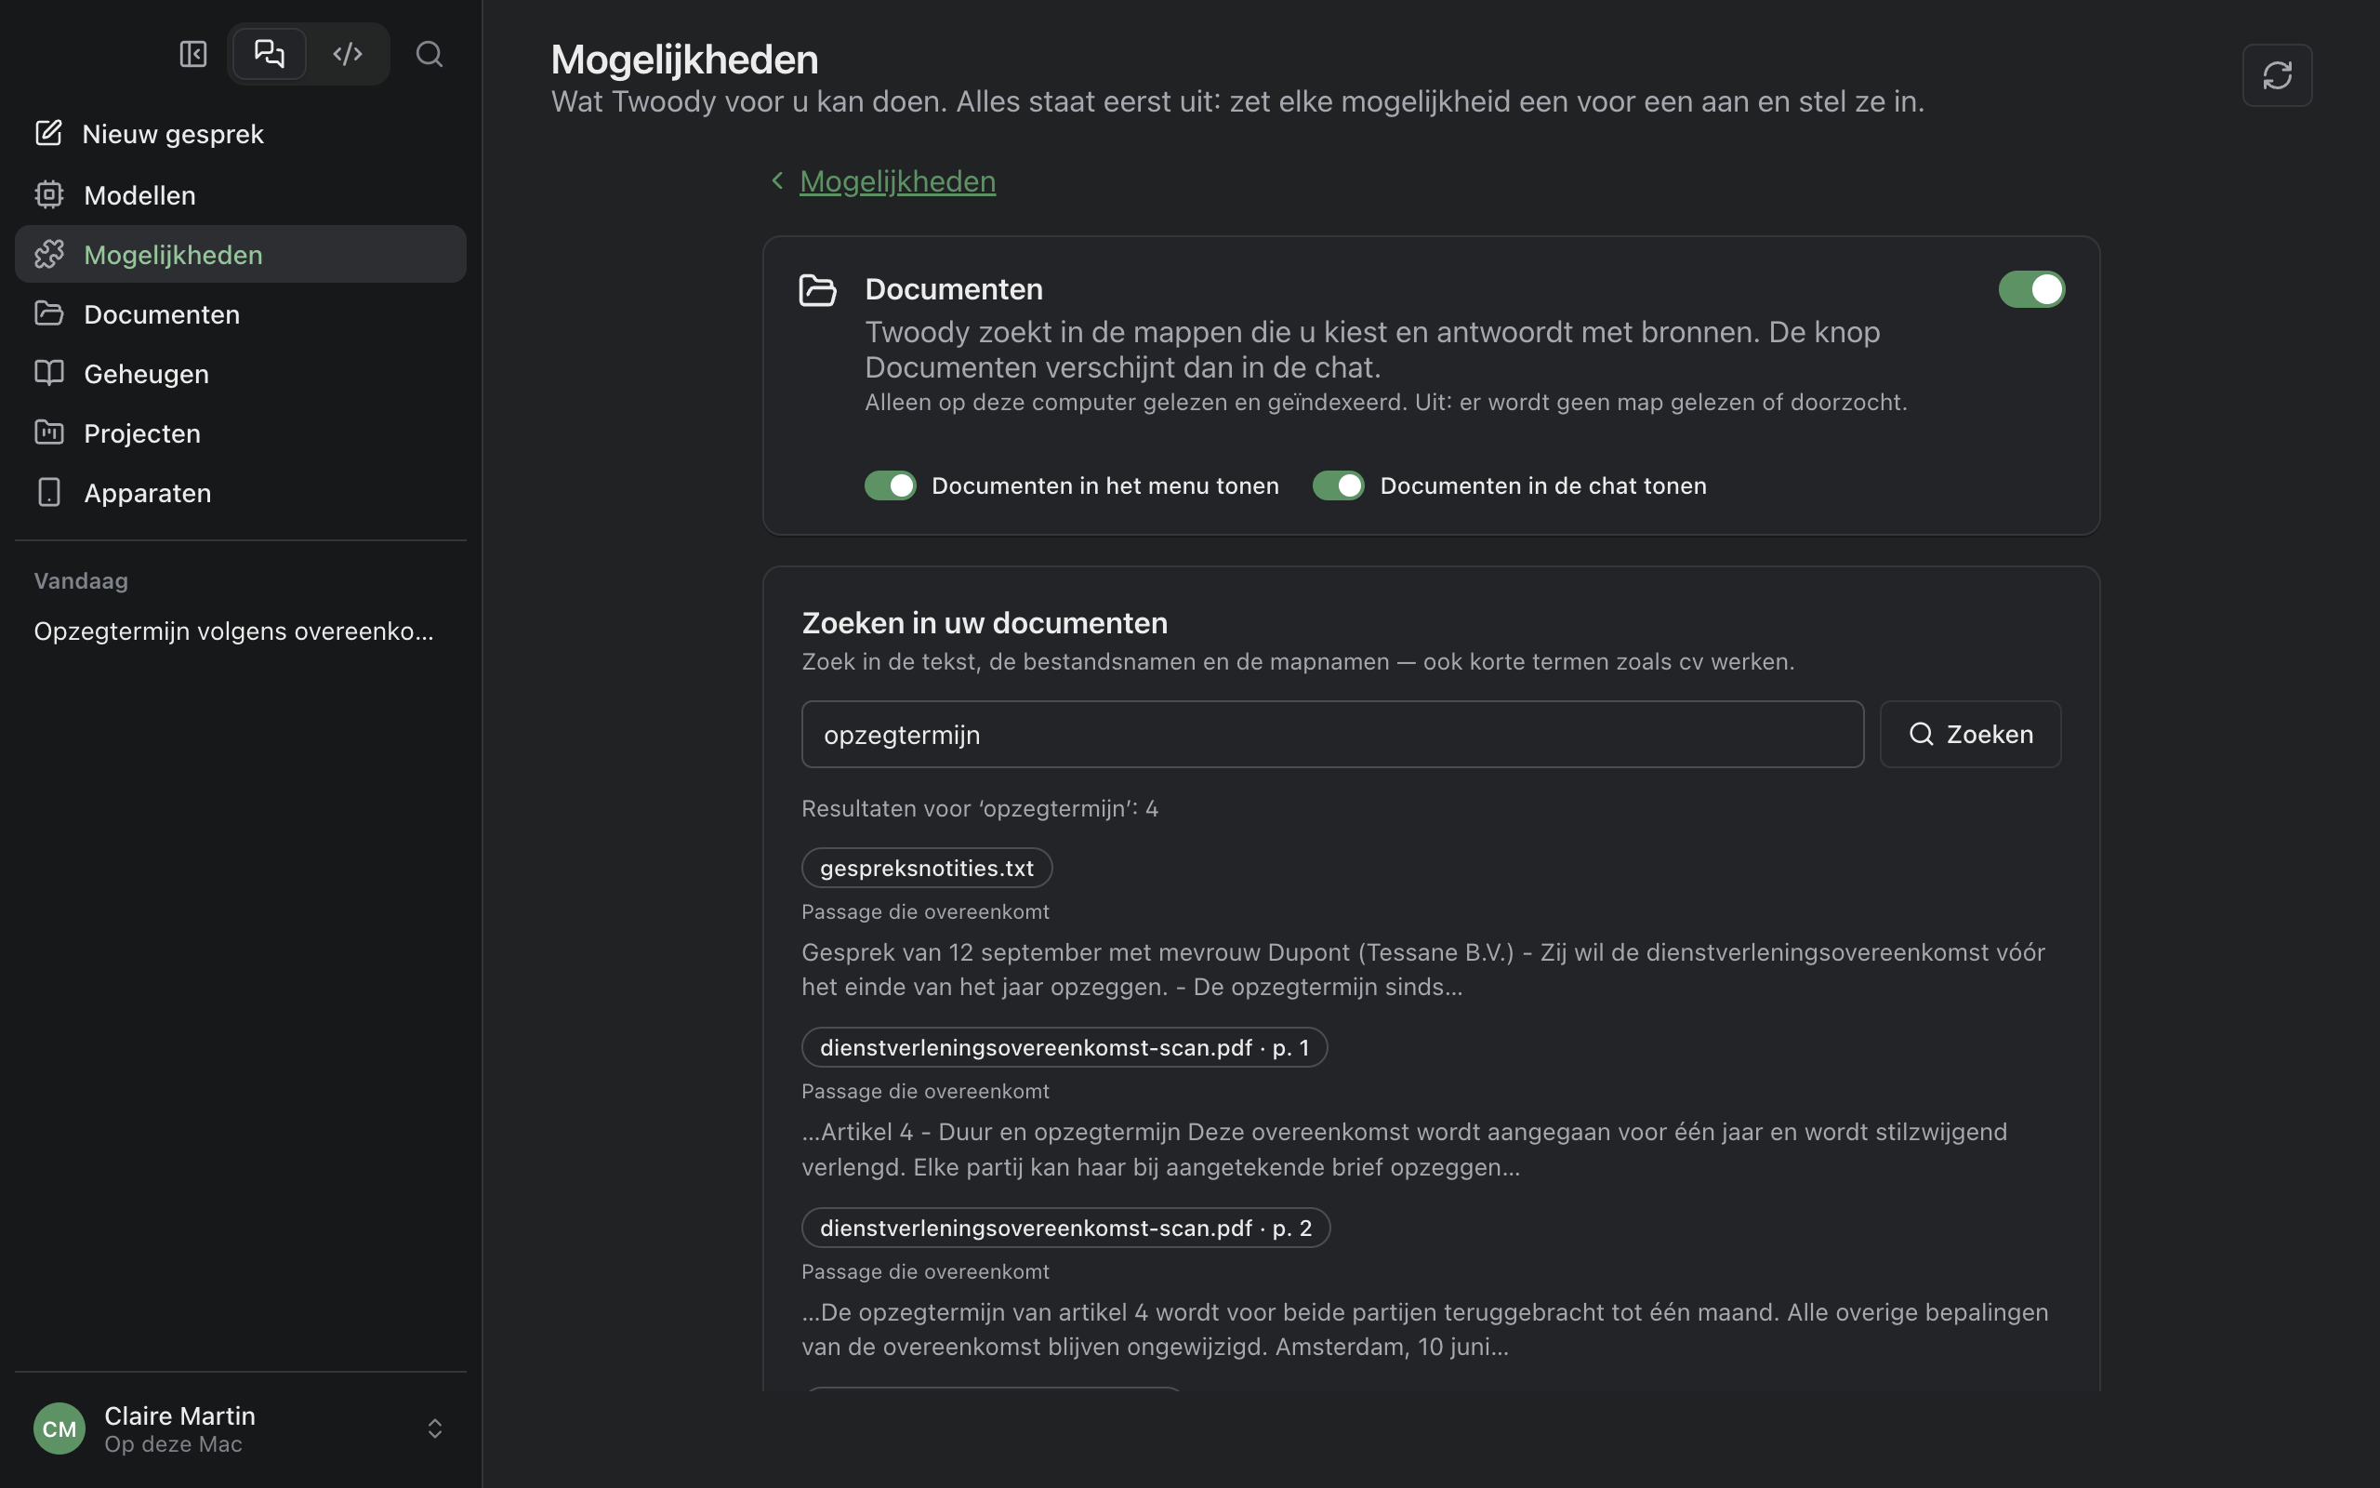2380x1488 pixels.
Task: Open the Modellen section
Action: [240, 195]
